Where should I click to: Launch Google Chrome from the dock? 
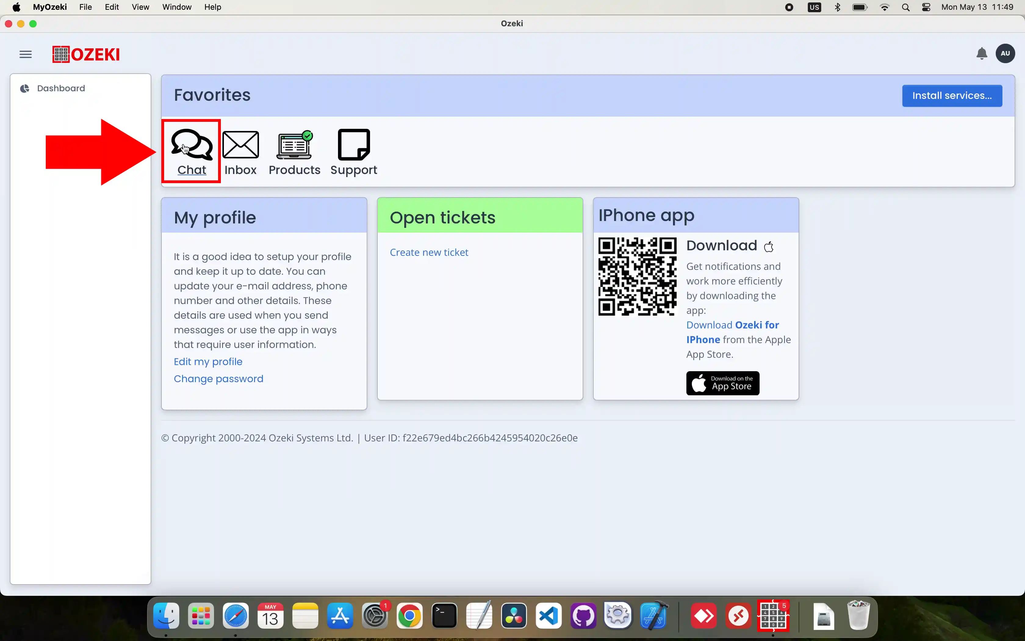[x=410, y=616]
